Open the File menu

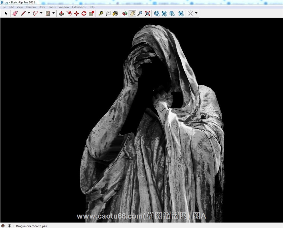4,7
